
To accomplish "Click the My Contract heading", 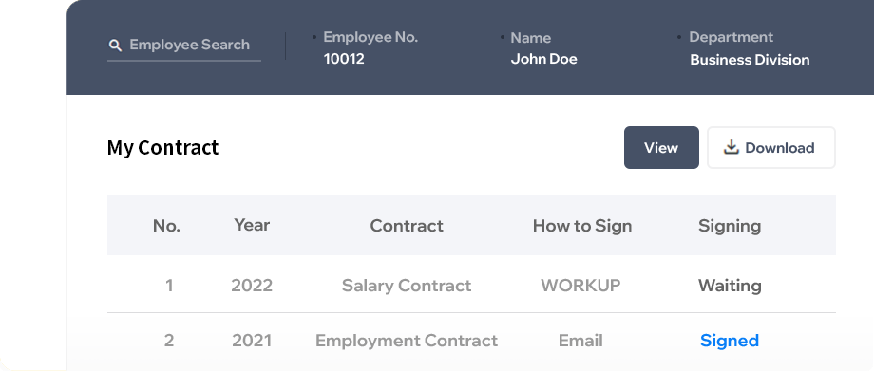I will click(x=162, y=148).
